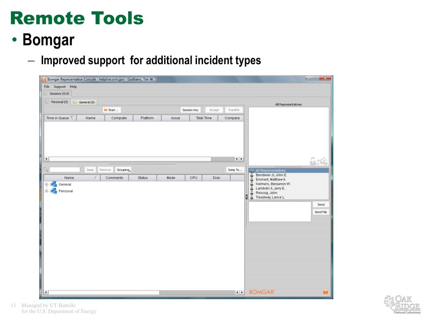This screenshot has height=324, width=432.
Task: Select the Personal computers group icon
Action: tap(54, 191)
